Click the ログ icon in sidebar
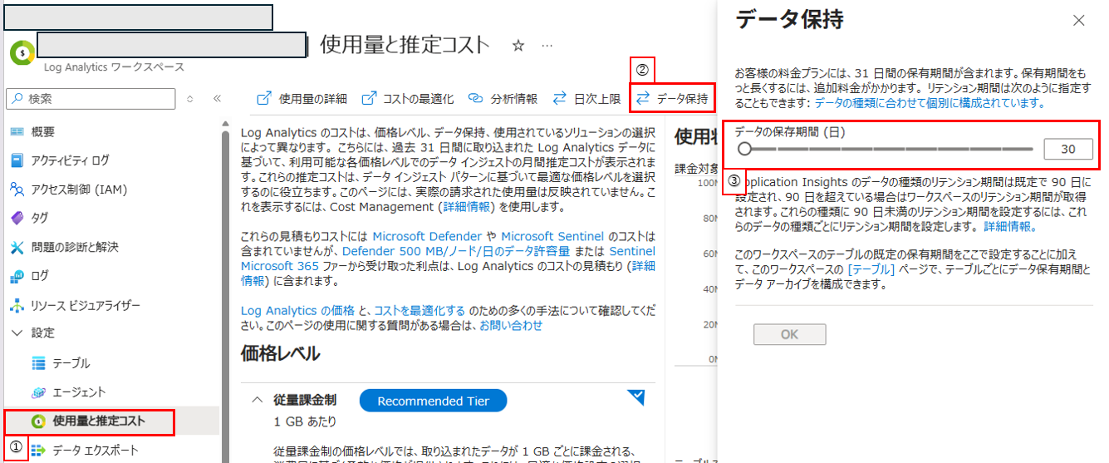The image size is (1109, 463). [17, 276]
